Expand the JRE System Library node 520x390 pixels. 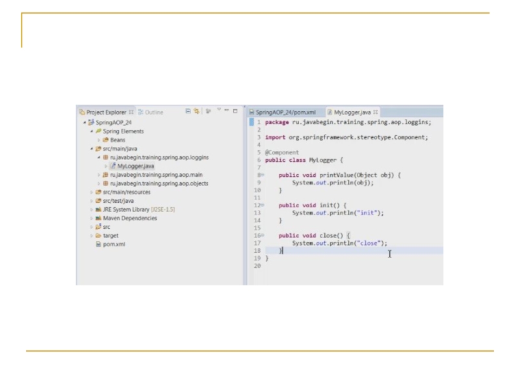click(x=91, y=209)
